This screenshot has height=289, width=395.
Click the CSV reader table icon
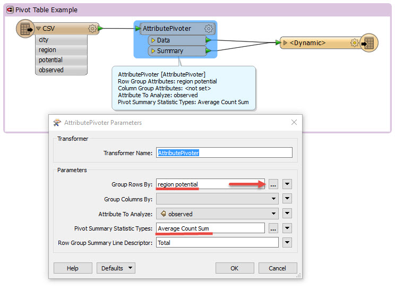pyautogui.click(x=25, y=29)
